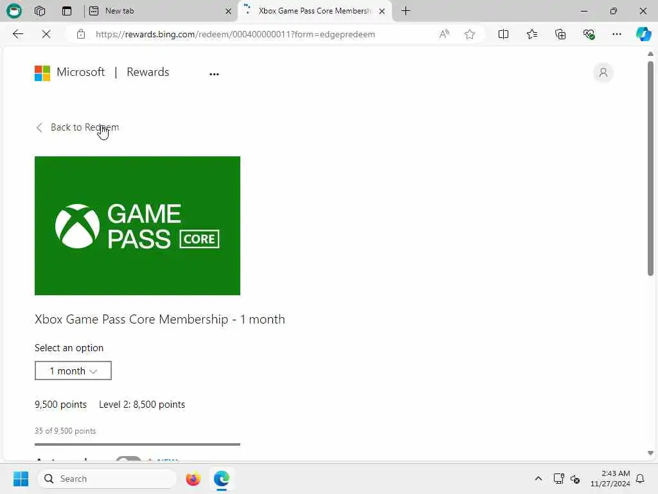
Task: Open Browser essentials heart icon
Action: click(x=589, y=34)
